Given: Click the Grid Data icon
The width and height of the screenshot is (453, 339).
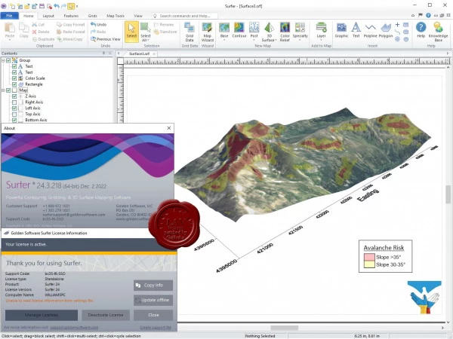Looking at the screenshot, I should tap(190, 32).
